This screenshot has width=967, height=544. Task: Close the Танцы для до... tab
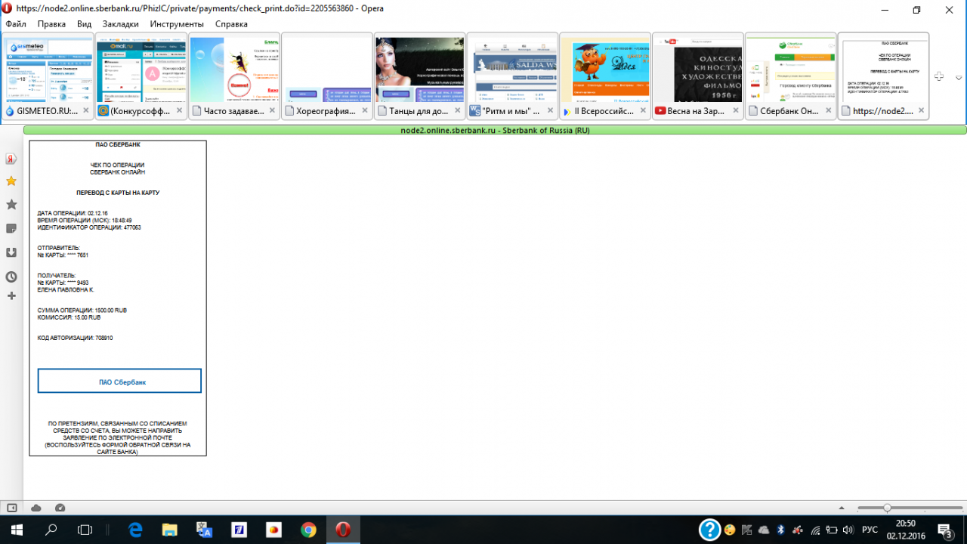(x=458, y=110)
